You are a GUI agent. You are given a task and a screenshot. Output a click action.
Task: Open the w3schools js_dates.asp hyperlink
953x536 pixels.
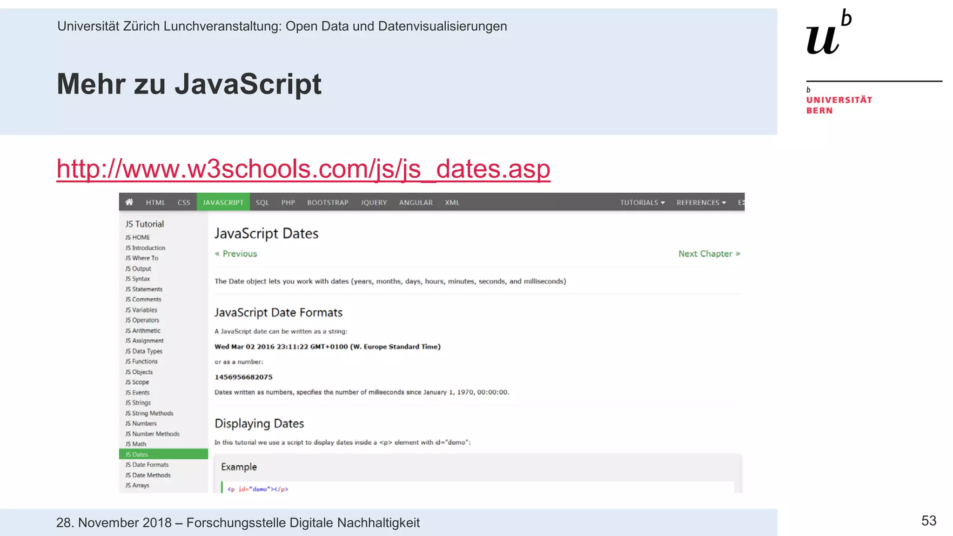point(303,168)
